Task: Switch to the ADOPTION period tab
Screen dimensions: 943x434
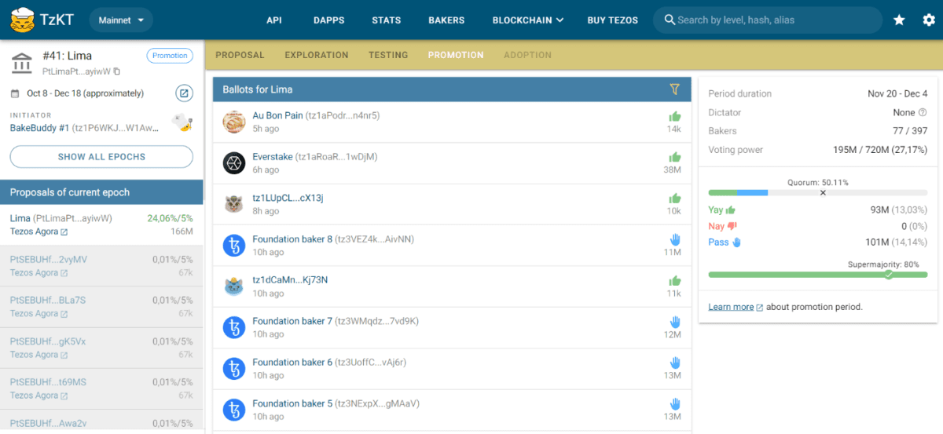Action: pyautogui.click(x=527, y=55)
